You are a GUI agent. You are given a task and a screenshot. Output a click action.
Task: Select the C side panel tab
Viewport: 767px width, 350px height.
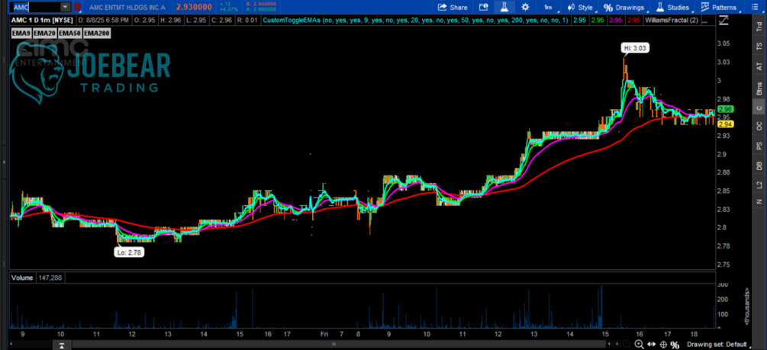coord(759,108)
